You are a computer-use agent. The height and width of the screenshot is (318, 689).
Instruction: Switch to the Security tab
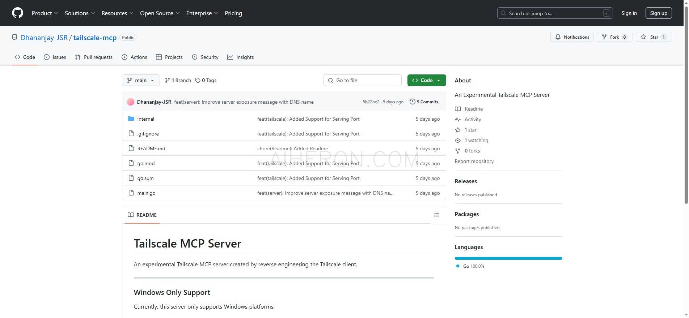(x=205, y=57)
